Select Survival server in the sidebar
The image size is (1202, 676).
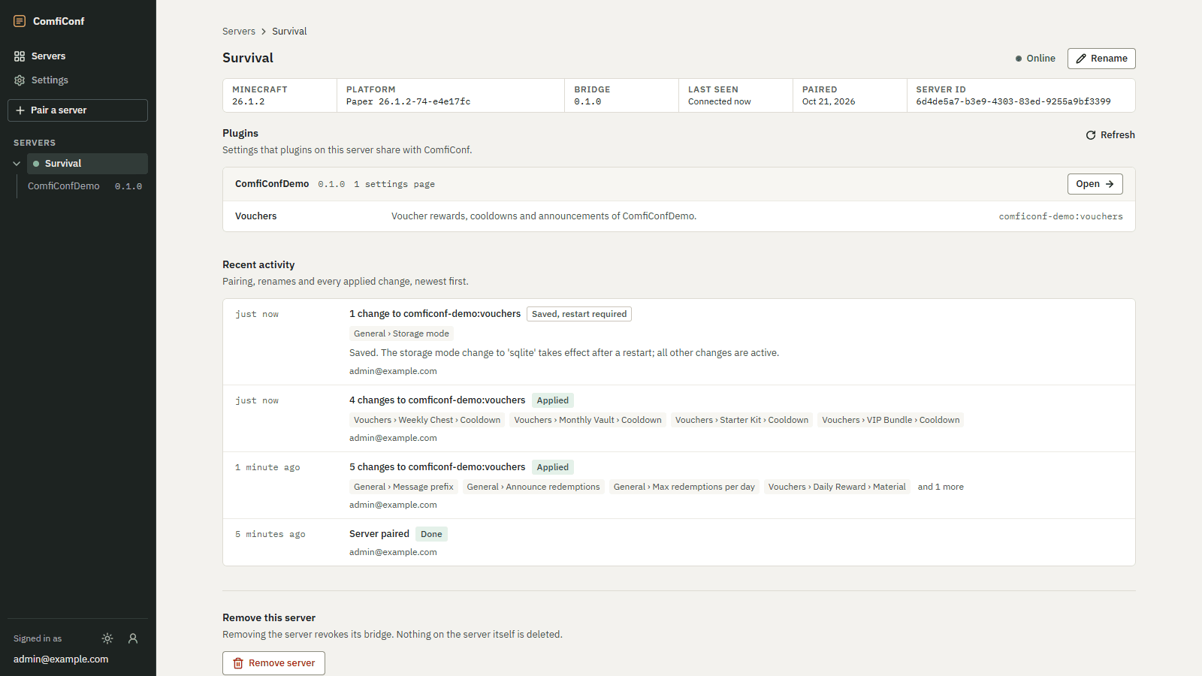pos(87,164)
